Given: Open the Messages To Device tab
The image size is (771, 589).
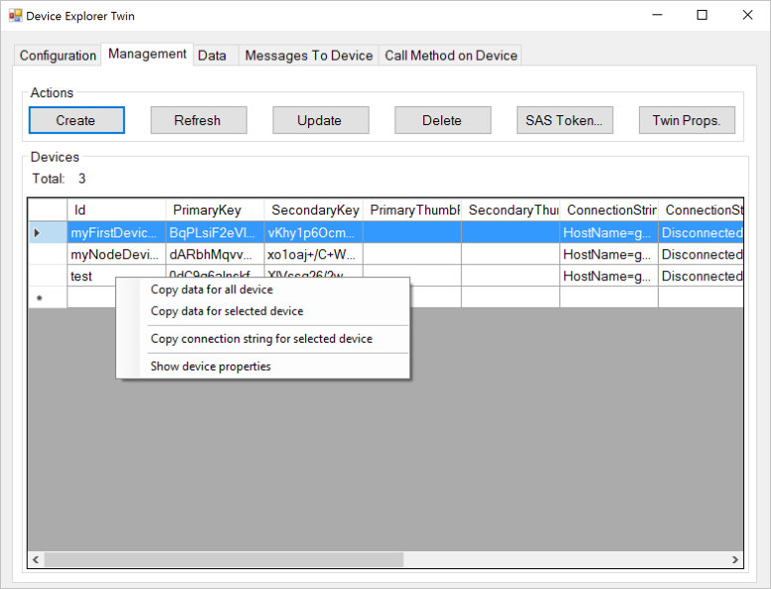Looking at the screenshot, I should (x=309, y=55).
